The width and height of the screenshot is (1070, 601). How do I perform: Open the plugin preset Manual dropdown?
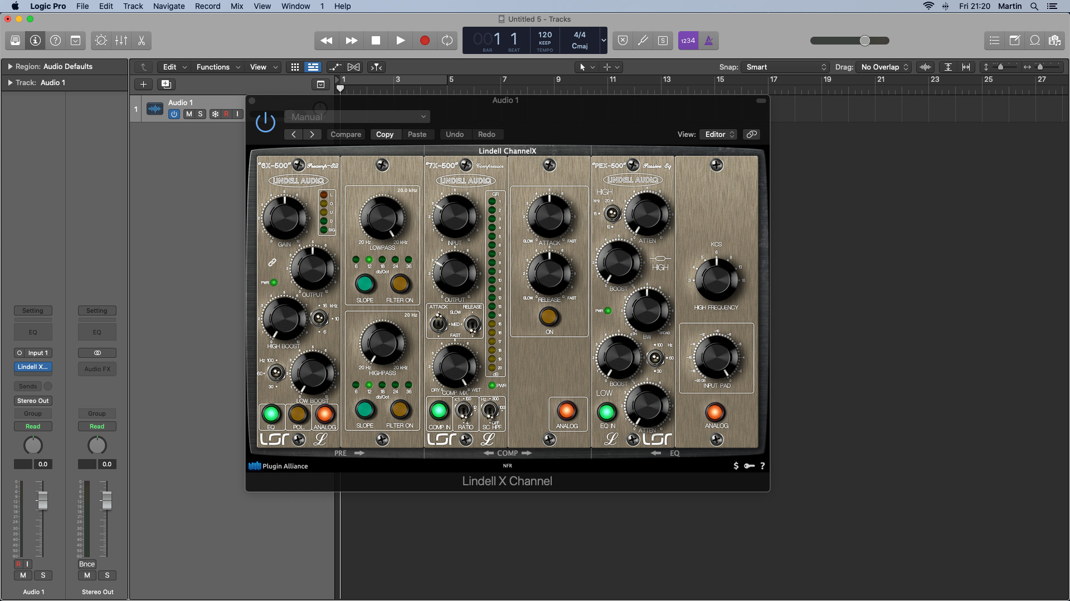[x=357, y=117]
